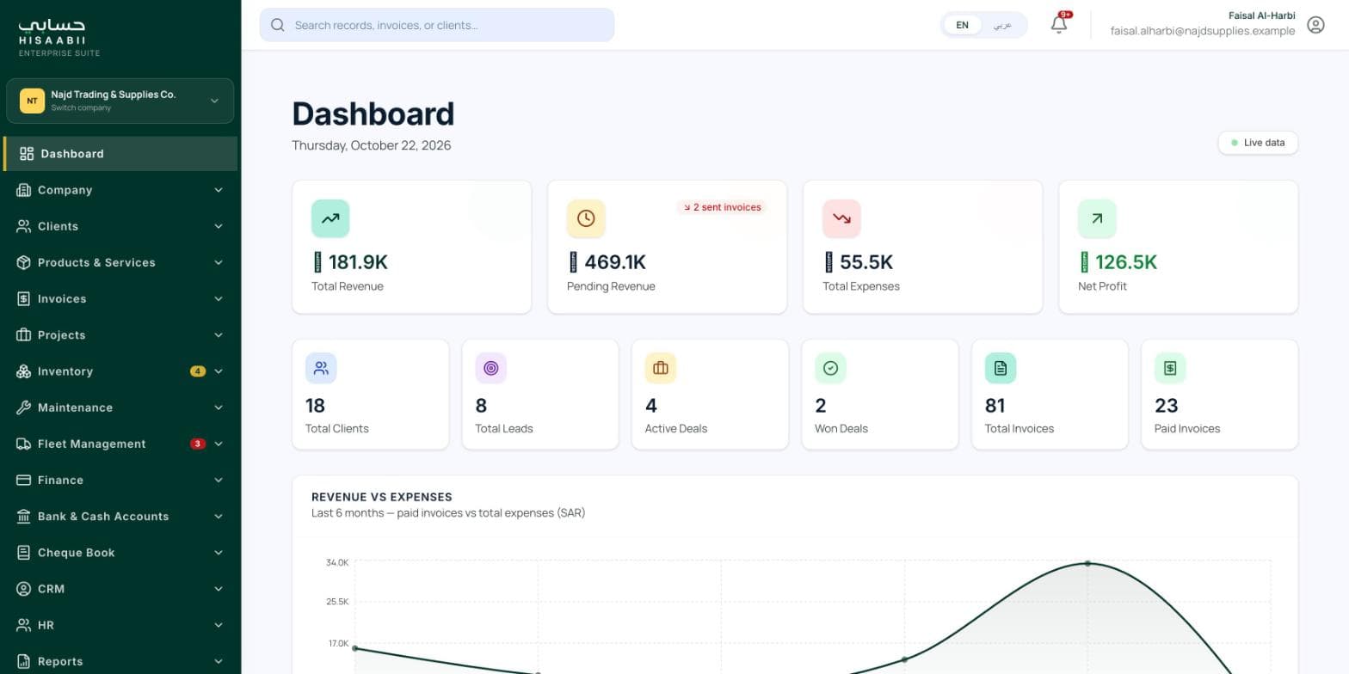The height and width of the screenshot is (674, 1349).
Task: Click the Active Deals briefcase icon
Action: [x=661, y=368]
